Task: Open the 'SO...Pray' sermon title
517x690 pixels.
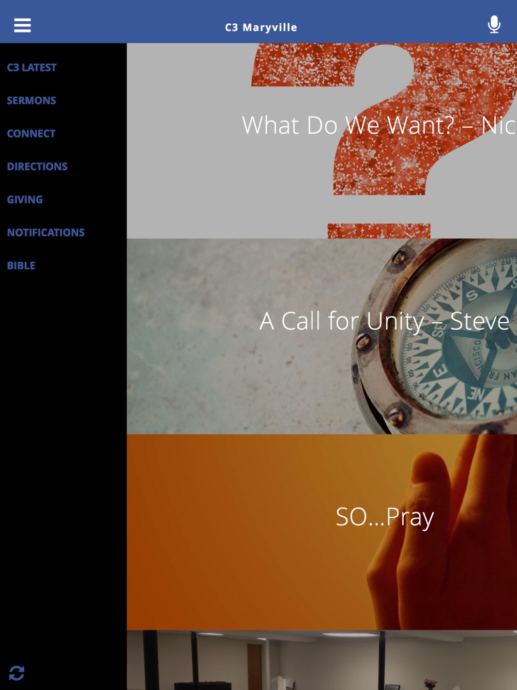Action: pos(385,517)
